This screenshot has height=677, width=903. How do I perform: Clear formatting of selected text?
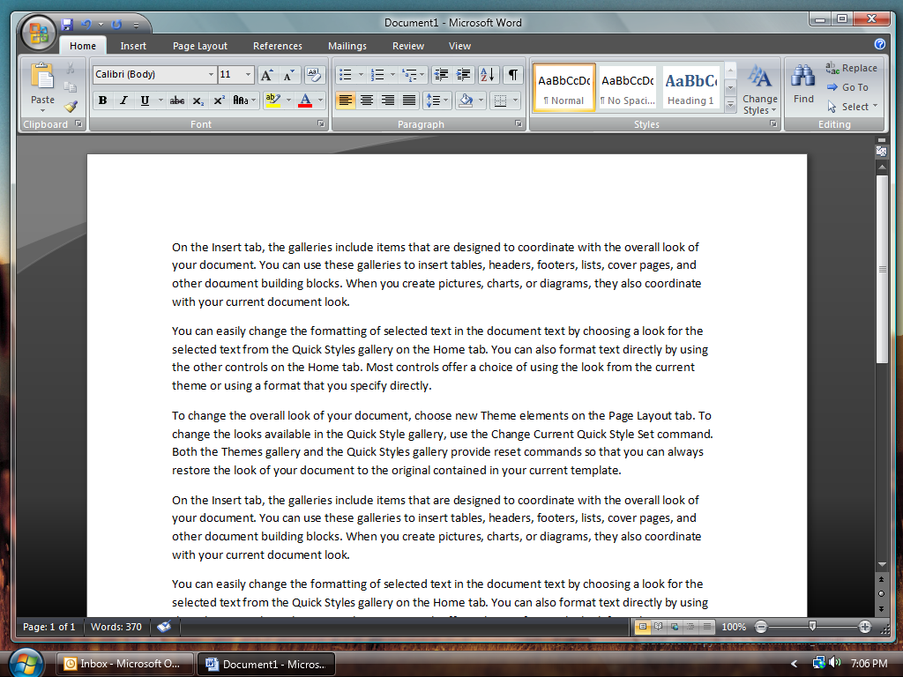pyautogui.click(x=314, y=75)
